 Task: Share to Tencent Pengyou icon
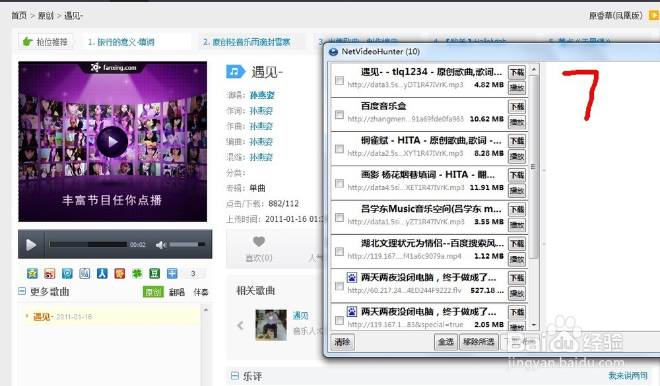click(x=67, y=274)
